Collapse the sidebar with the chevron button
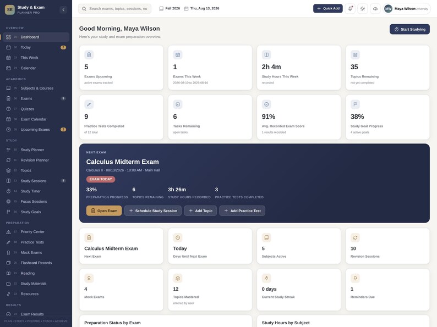The height and width of the screenshot is (327, 437). 63,10
